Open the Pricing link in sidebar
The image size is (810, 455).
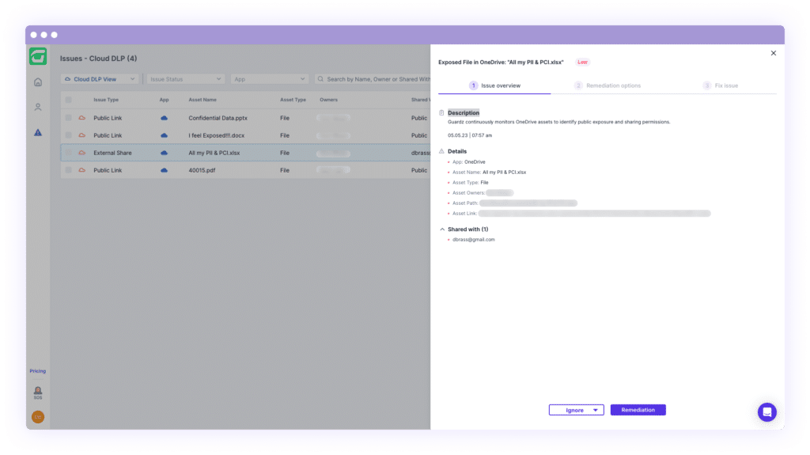[38, 371]
